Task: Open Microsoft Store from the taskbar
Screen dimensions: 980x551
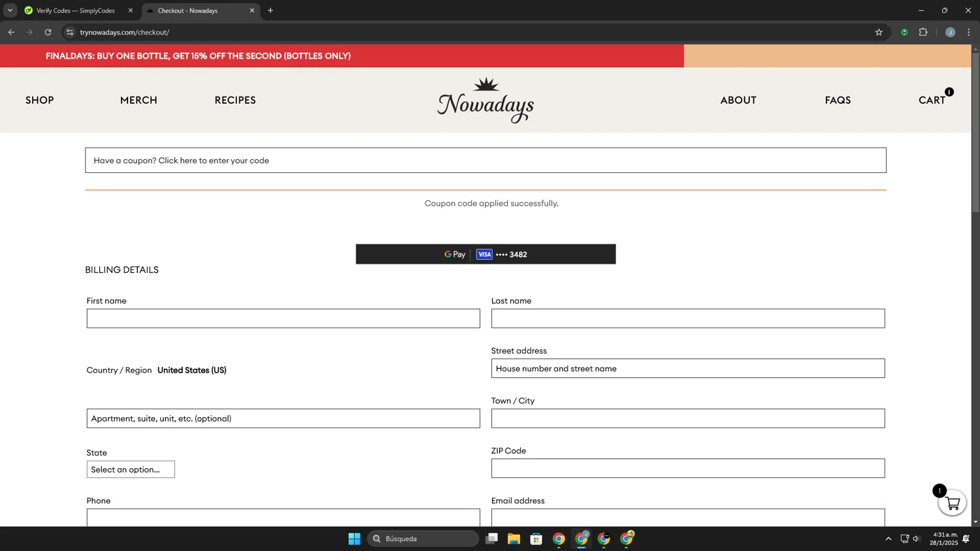Action: (x=536, y=539)
